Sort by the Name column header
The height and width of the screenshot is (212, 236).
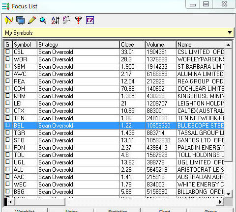(200, 45)
